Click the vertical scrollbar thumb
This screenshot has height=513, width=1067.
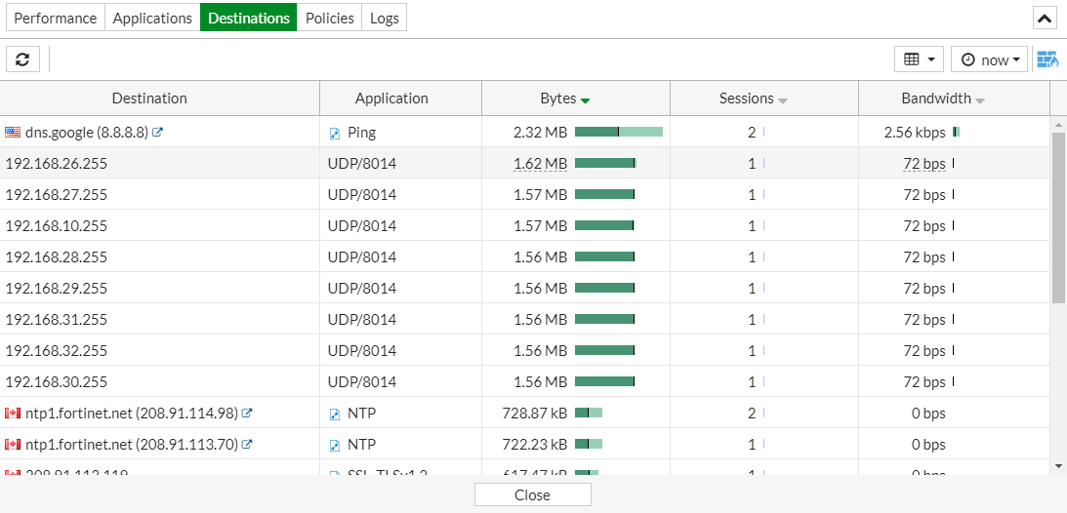tap(1058, 217)
